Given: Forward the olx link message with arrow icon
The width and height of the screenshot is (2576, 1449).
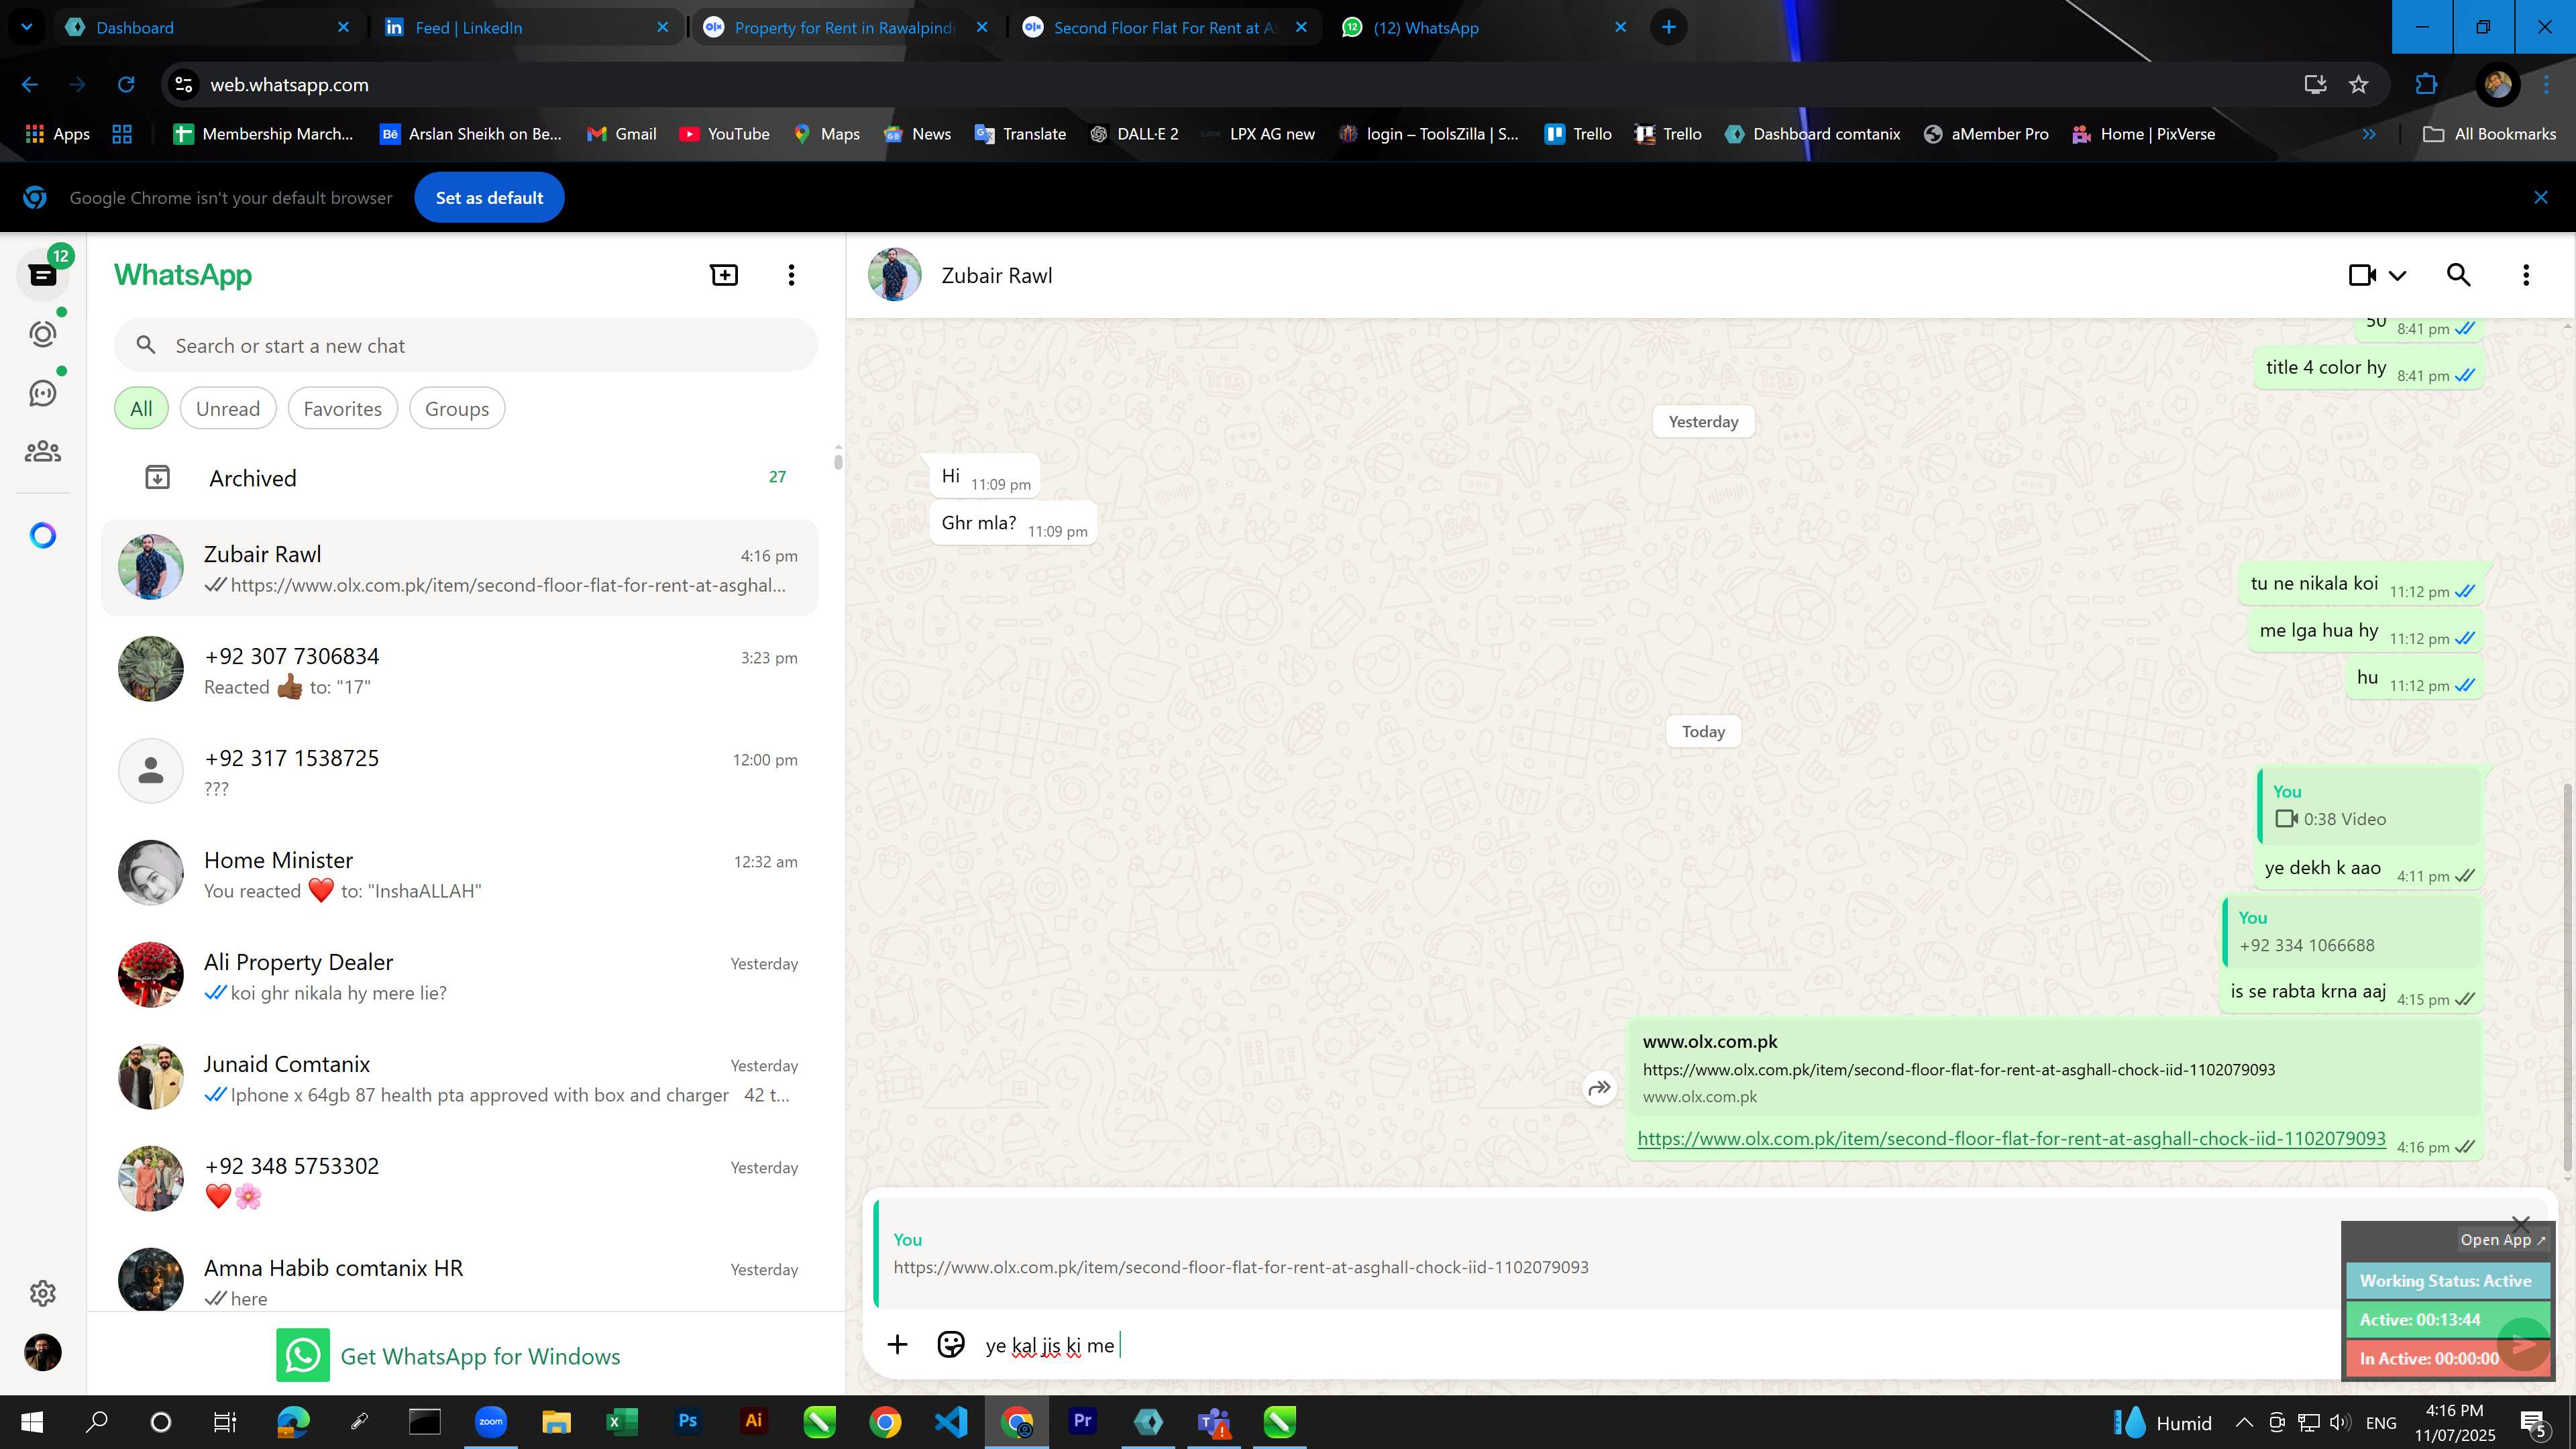Looking at the screenshot, I should point(1600,1088).
